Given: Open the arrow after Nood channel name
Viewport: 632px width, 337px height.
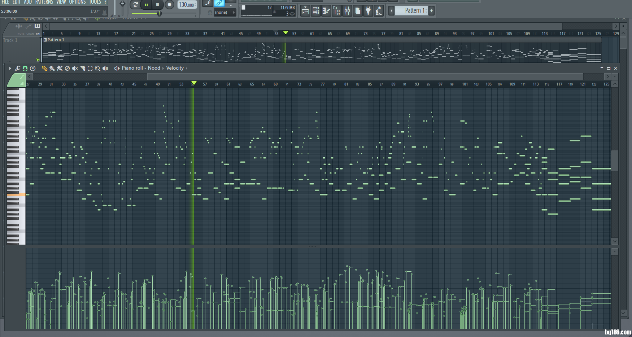Looking at the screenshot, I should tap(163, 68).
